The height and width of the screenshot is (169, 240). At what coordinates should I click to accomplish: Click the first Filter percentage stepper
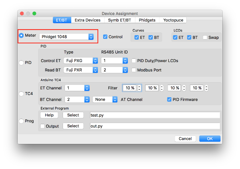139,88
